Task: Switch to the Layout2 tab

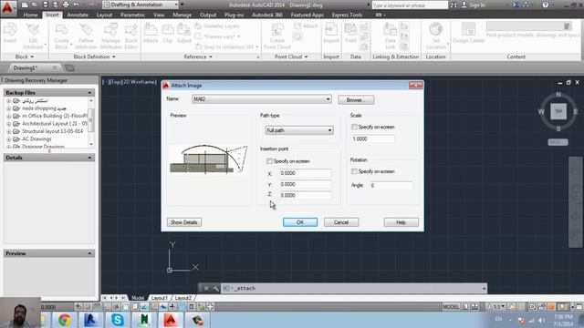Action: tap(182, 298)
